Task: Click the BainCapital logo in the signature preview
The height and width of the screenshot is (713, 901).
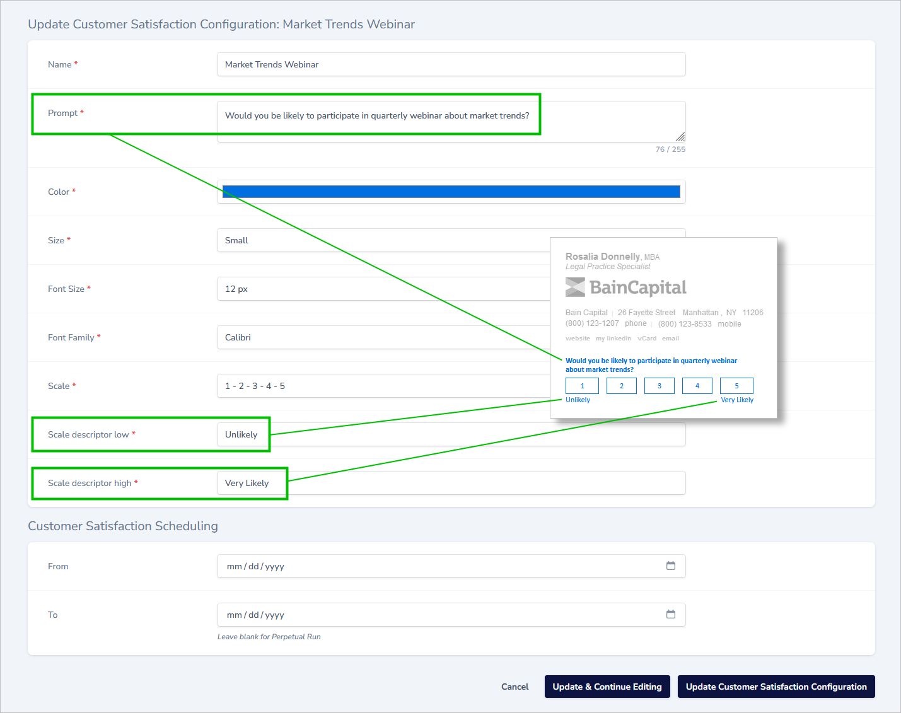Action: click(x=625, y=287)
